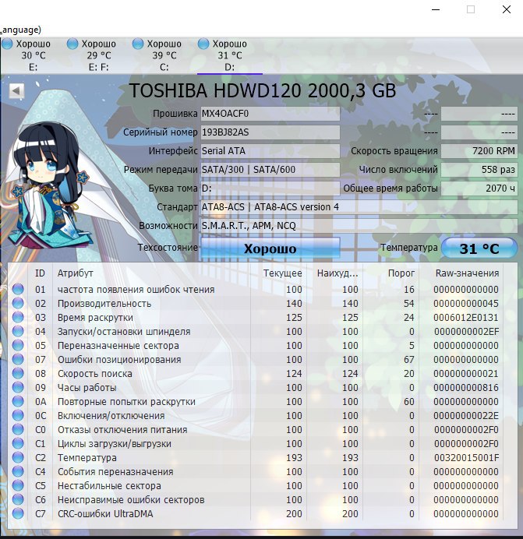
Task: Click the serial number field 193BJ82AS
Action: 270,132
